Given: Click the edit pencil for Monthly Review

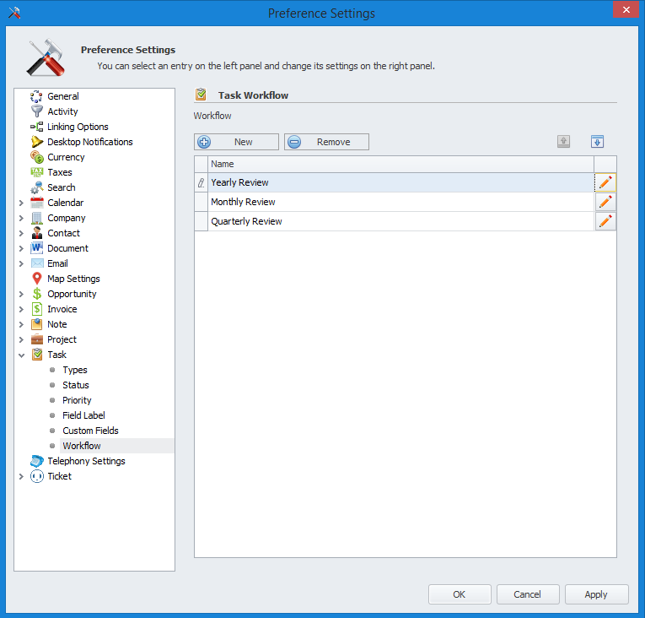Looking at the screenshot, I should pos(605,202).
